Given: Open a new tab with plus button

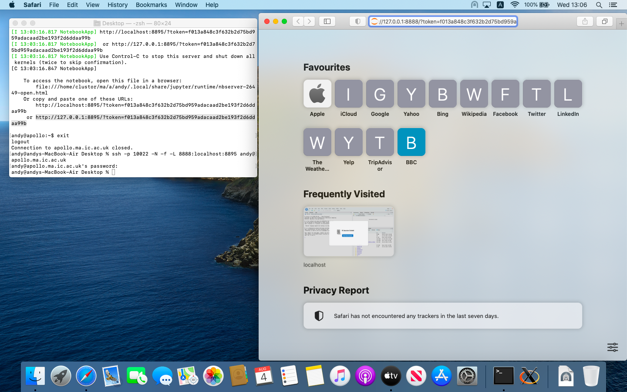Looking at the screenshot, I should pos(621,24).
